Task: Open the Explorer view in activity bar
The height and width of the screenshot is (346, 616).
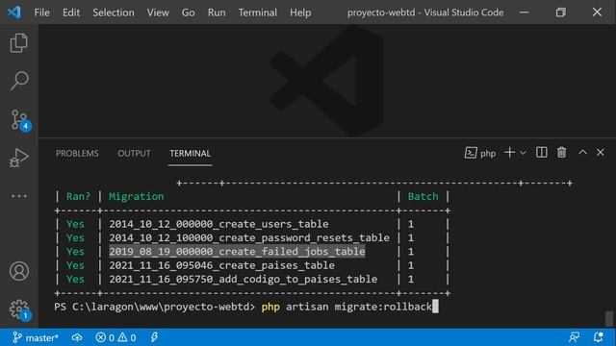Action: pyautogui.click(x=19, y=42)
